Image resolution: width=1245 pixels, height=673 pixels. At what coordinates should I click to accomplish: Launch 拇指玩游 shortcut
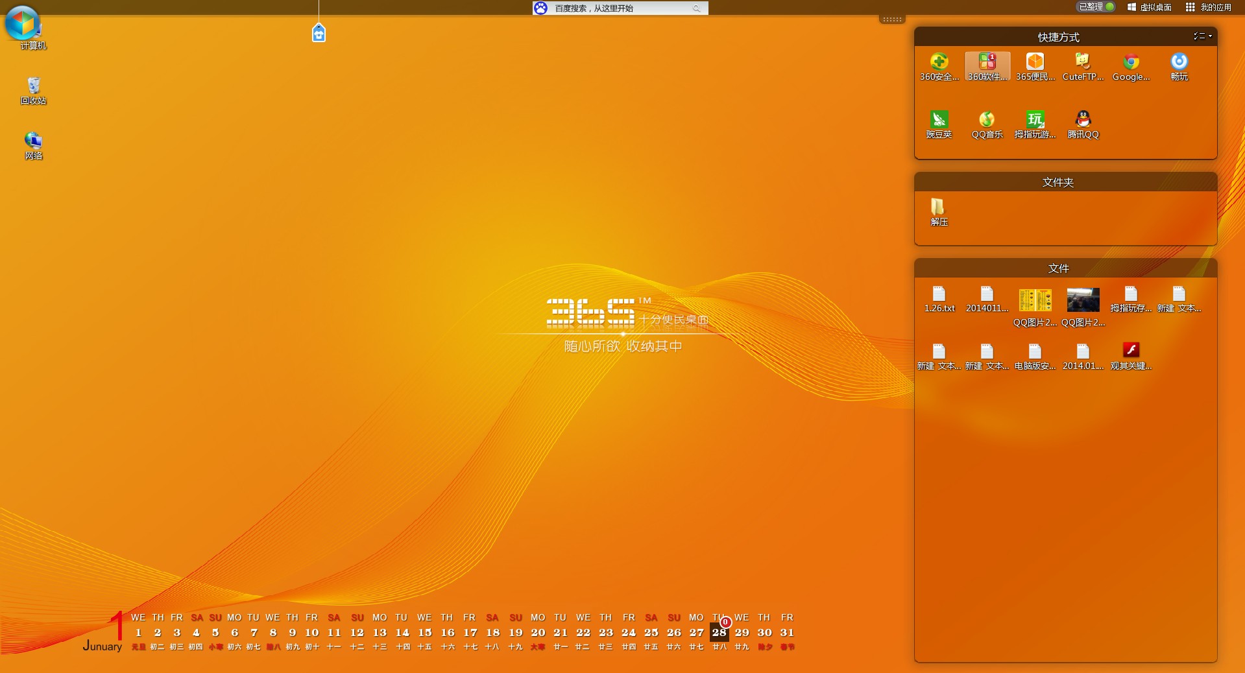tap(1035, 124)
